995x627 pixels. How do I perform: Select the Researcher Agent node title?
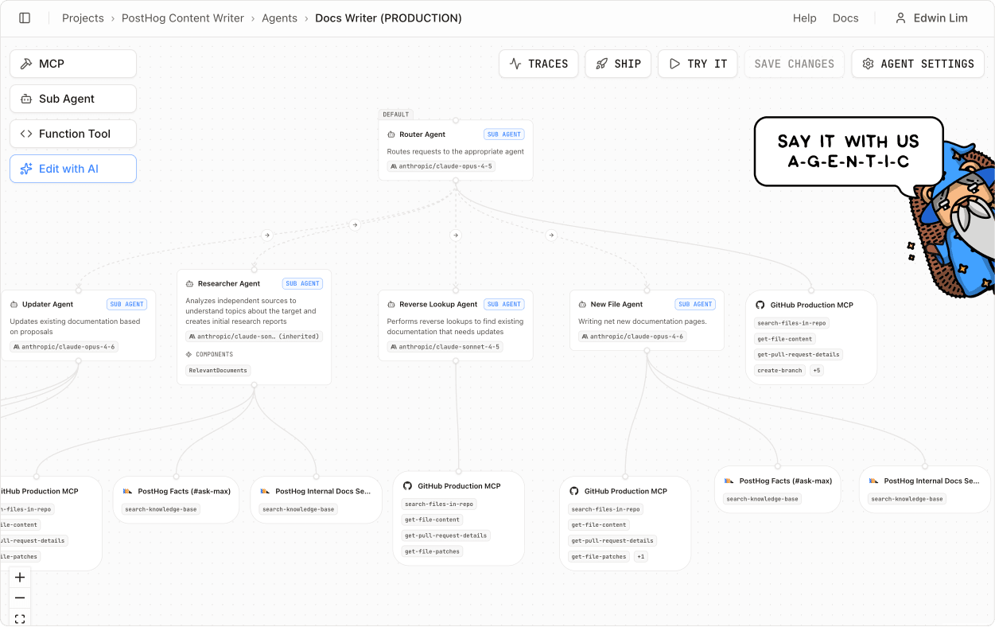click(229, 283)
